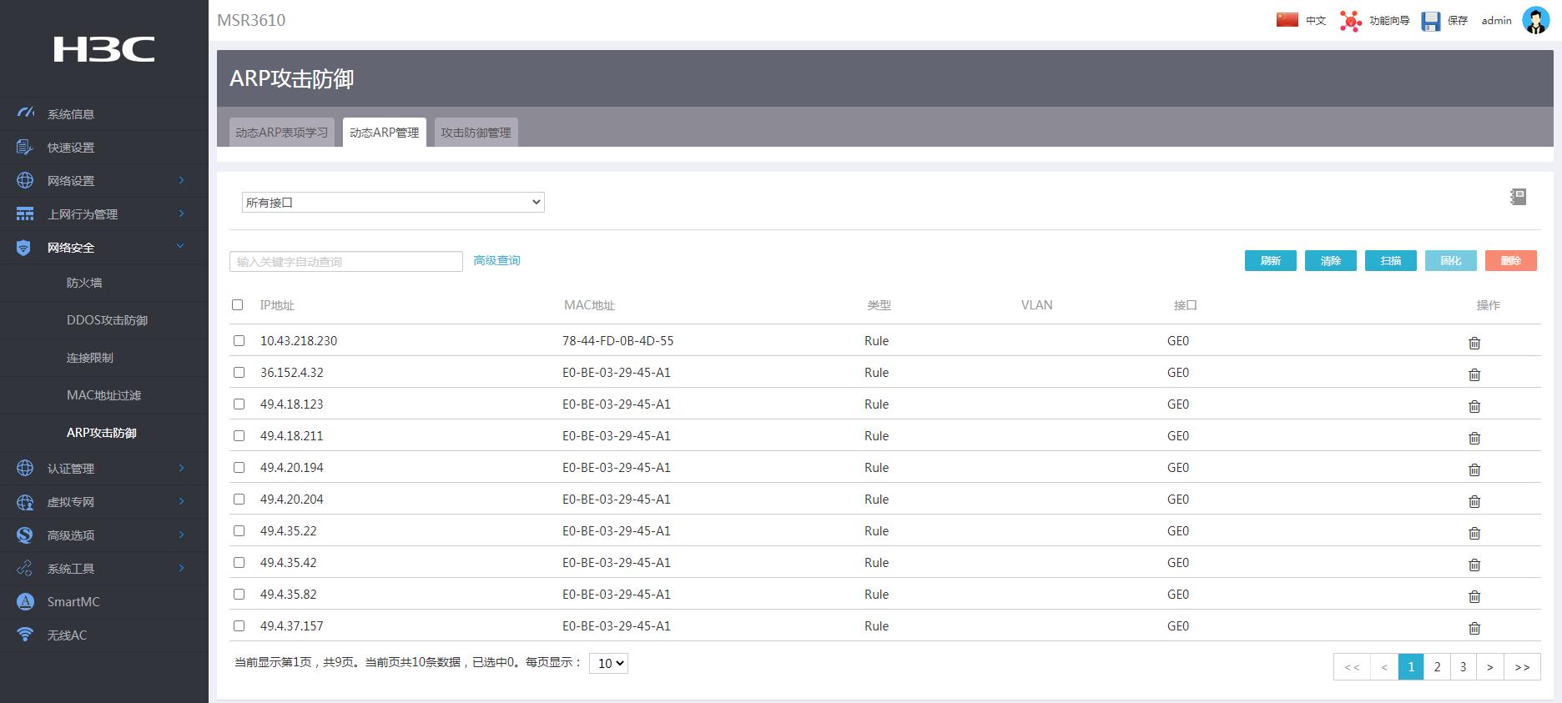Expand the 系统工具 menu chevron
This screenshot has width=1562, height=703.
tap(181, 568)
